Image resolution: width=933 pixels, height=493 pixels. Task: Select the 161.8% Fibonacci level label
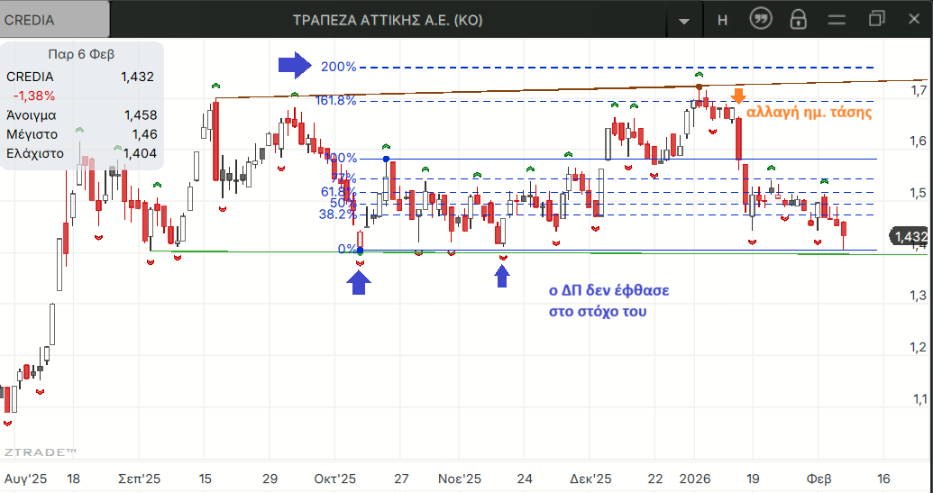tap(335, 100)
